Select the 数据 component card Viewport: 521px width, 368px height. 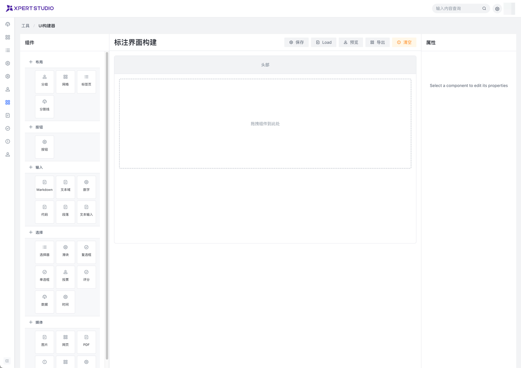[44, 302]
